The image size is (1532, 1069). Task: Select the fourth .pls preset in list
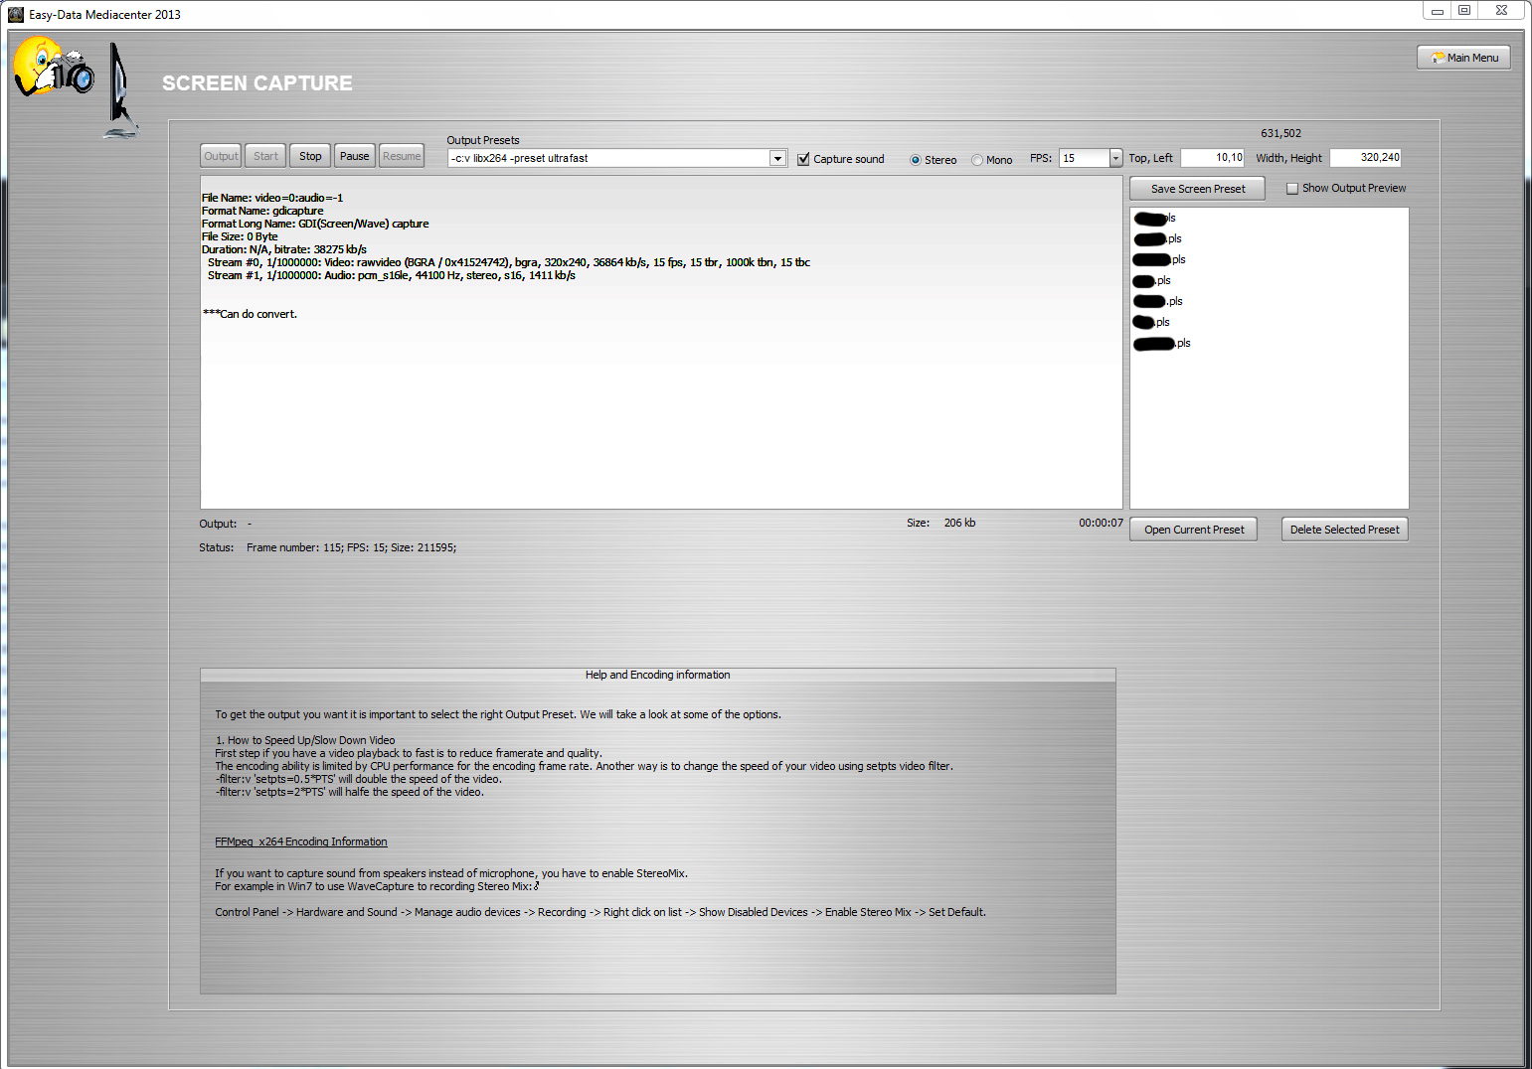tap(1152, 281)
